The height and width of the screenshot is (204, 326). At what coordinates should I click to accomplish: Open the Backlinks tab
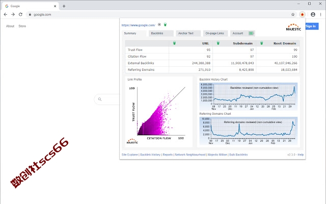(161, 33)
